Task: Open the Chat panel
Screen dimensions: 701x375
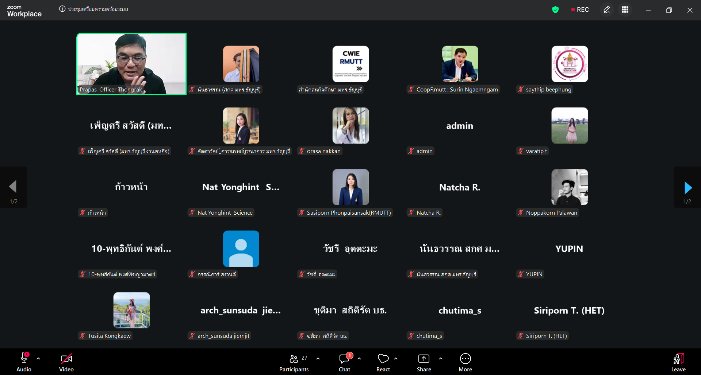Action: coord(344,363)
